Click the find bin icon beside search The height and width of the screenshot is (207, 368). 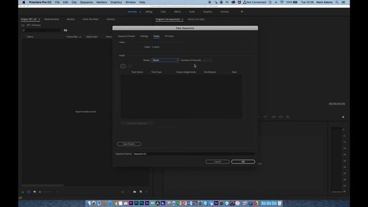coord(66,30)
